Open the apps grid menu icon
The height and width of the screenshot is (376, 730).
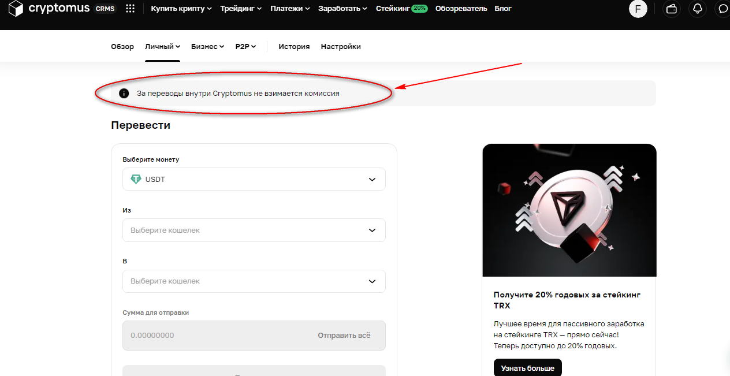[x=131, y=9]
